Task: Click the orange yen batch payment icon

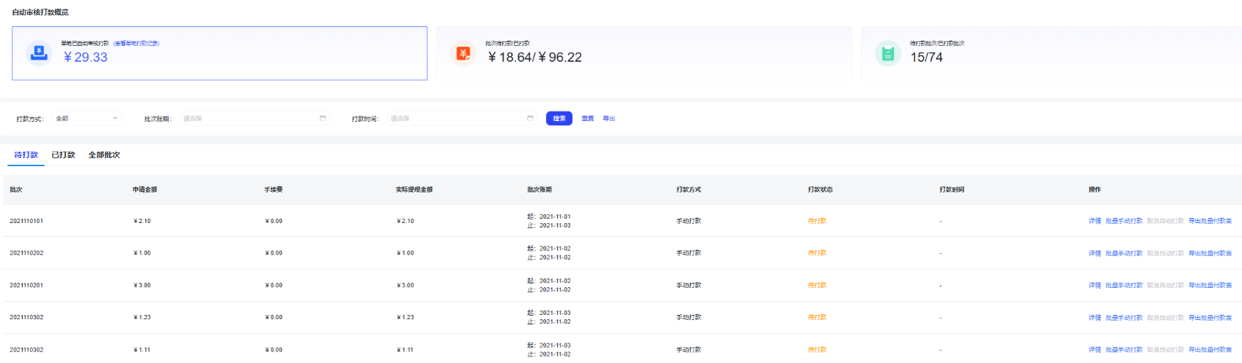Action: (463, 53)
